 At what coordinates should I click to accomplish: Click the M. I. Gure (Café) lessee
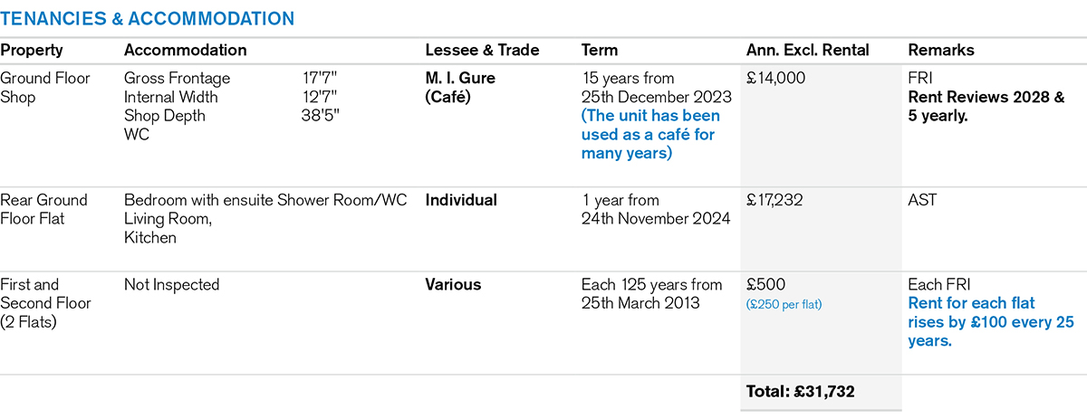tap(460, 88)
